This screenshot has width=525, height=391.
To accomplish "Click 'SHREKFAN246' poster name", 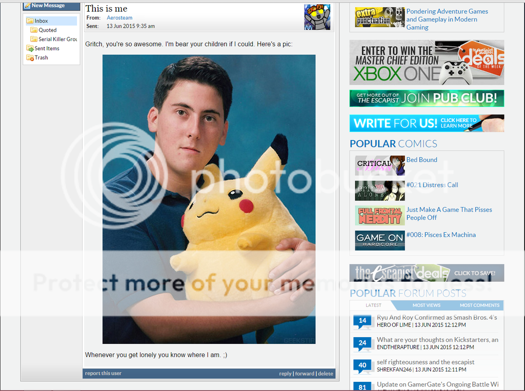I will pos(394,369).
